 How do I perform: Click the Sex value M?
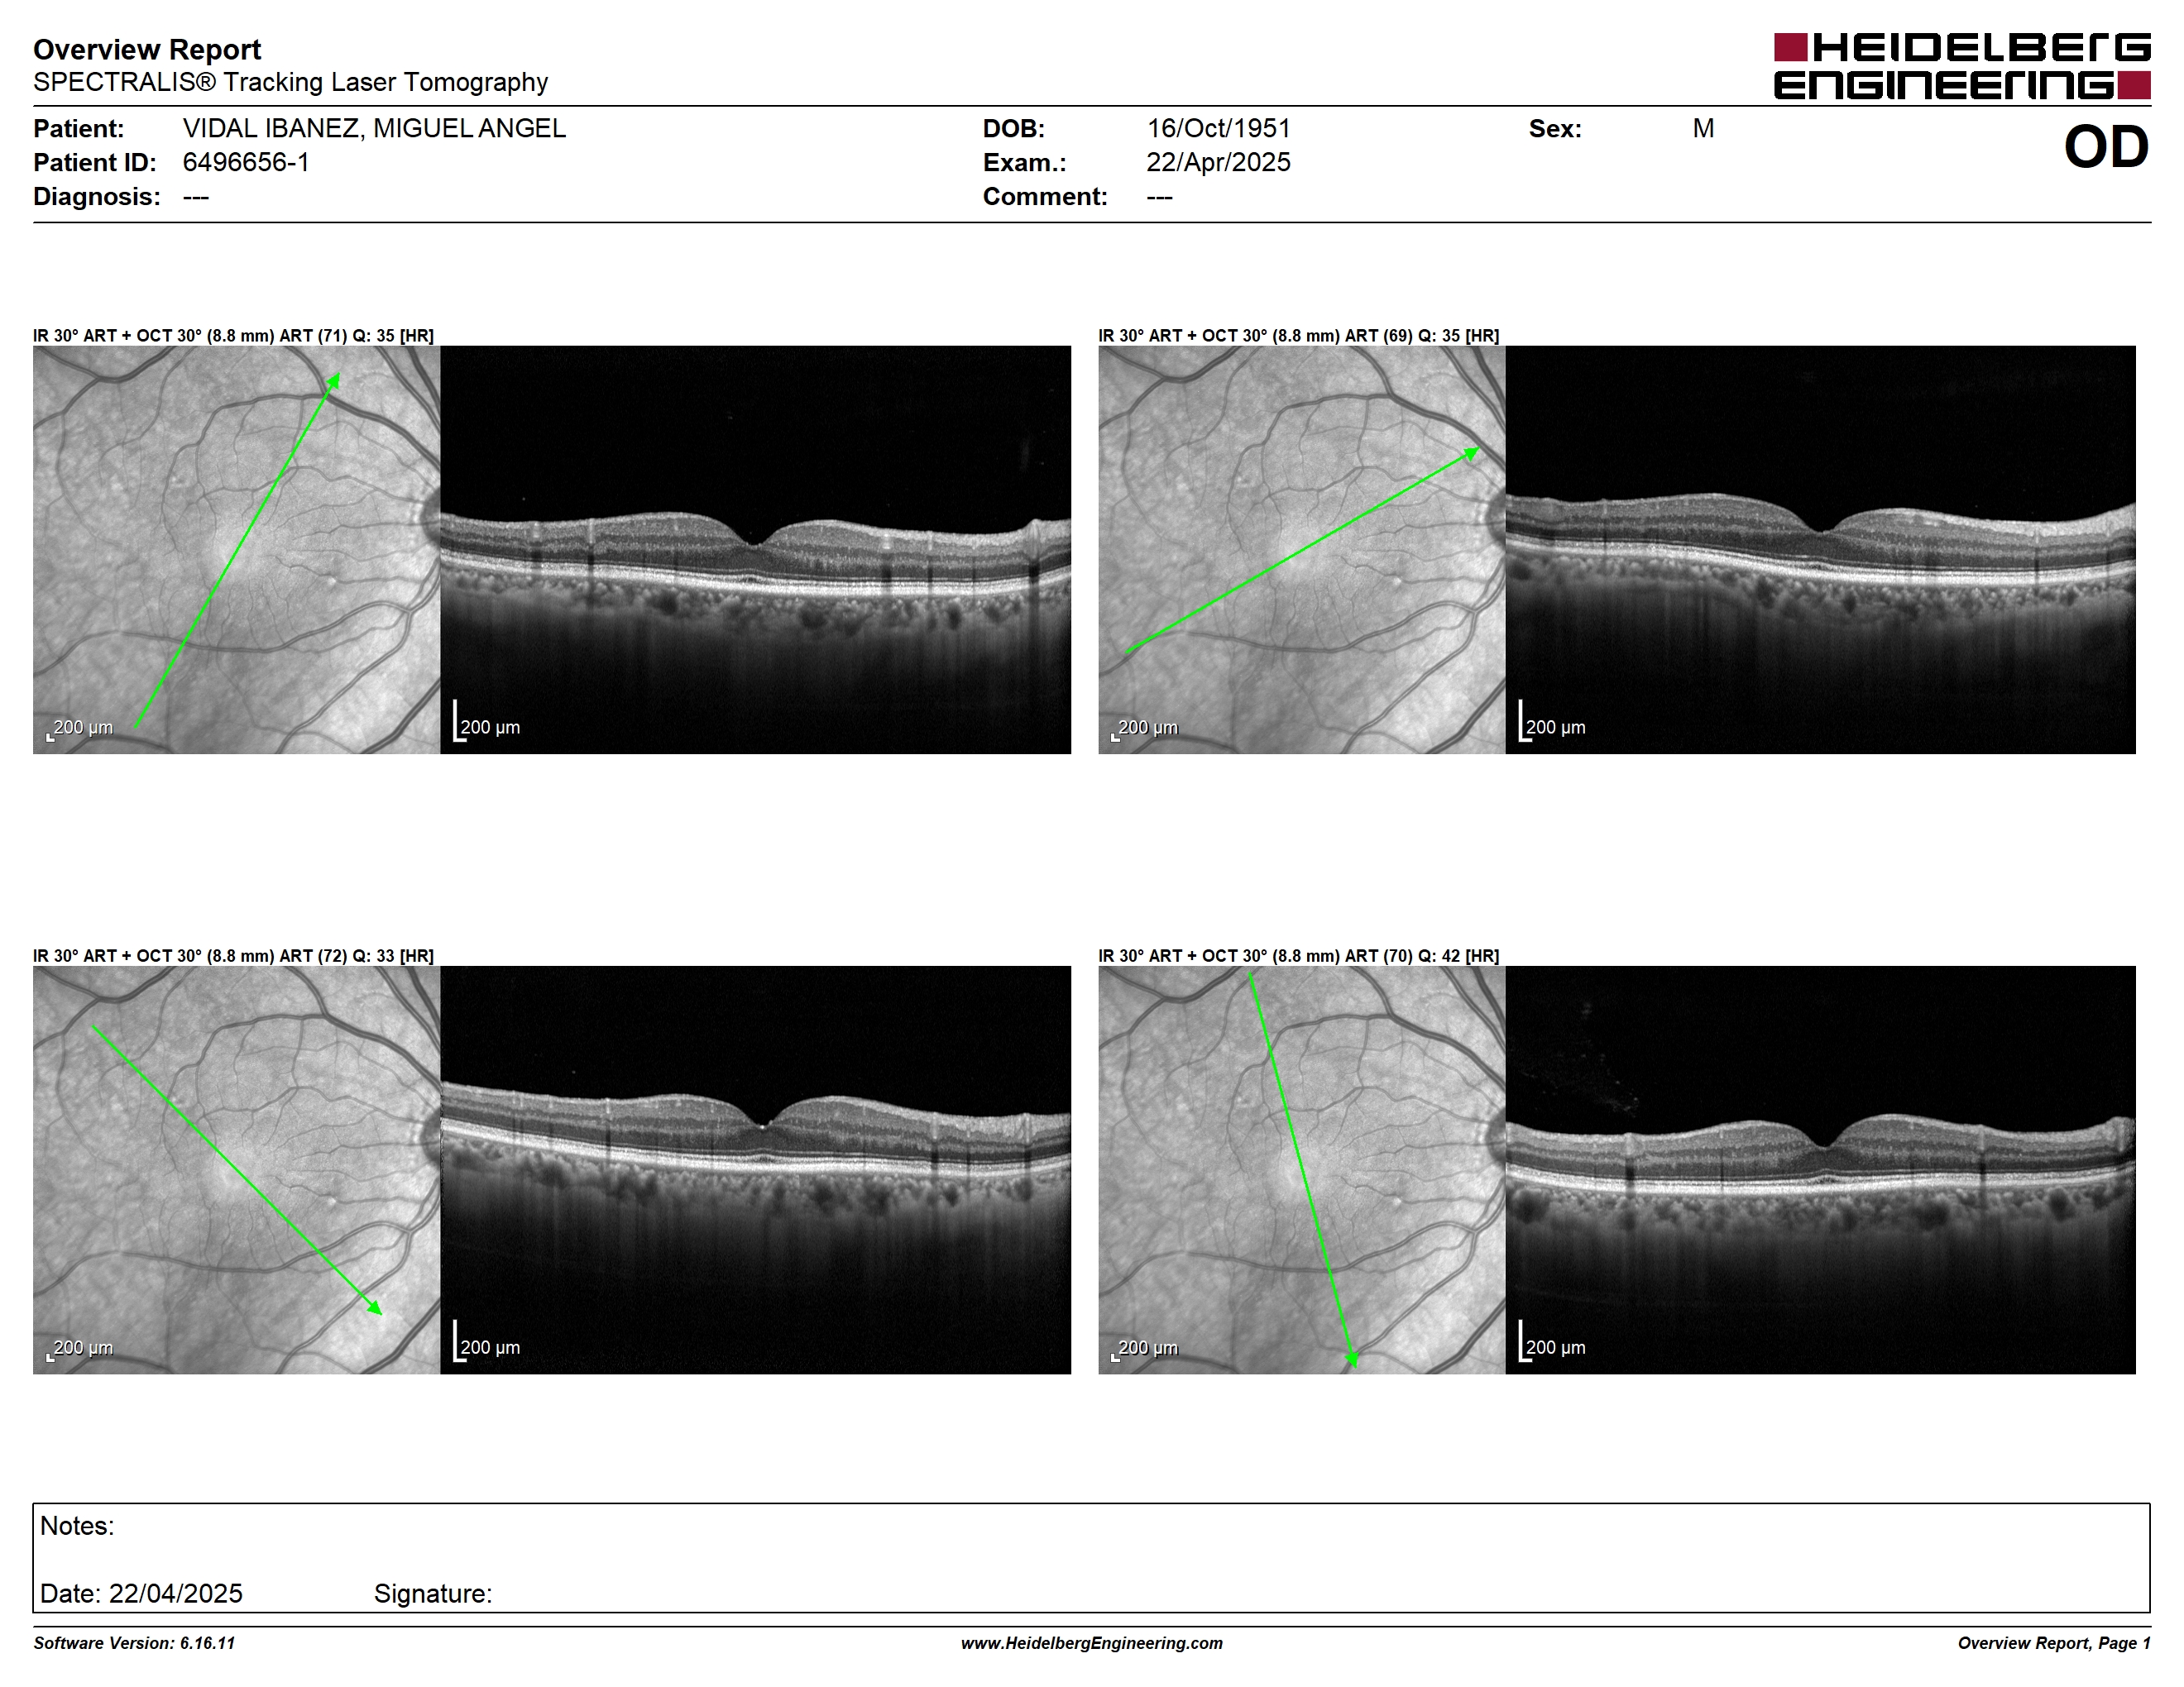pos(1703,129)
